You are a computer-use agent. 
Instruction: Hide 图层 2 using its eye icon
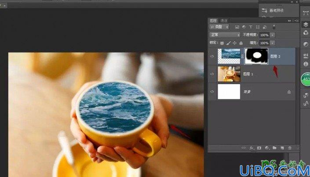212,56
